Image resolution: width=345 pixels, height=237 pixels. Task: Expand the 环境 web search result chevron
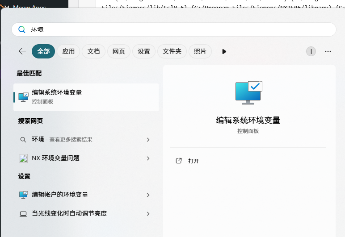148,140
